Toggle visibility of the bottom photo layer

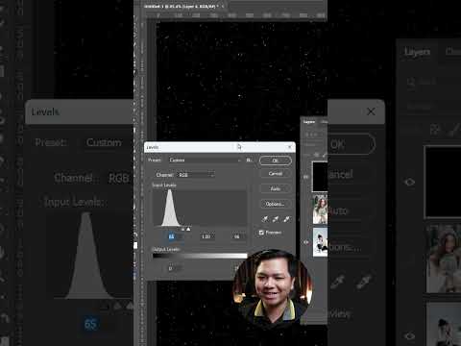(306, 242)
